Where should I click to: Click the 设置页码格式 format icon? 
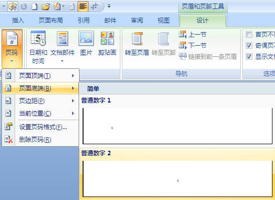click(9, 126)
